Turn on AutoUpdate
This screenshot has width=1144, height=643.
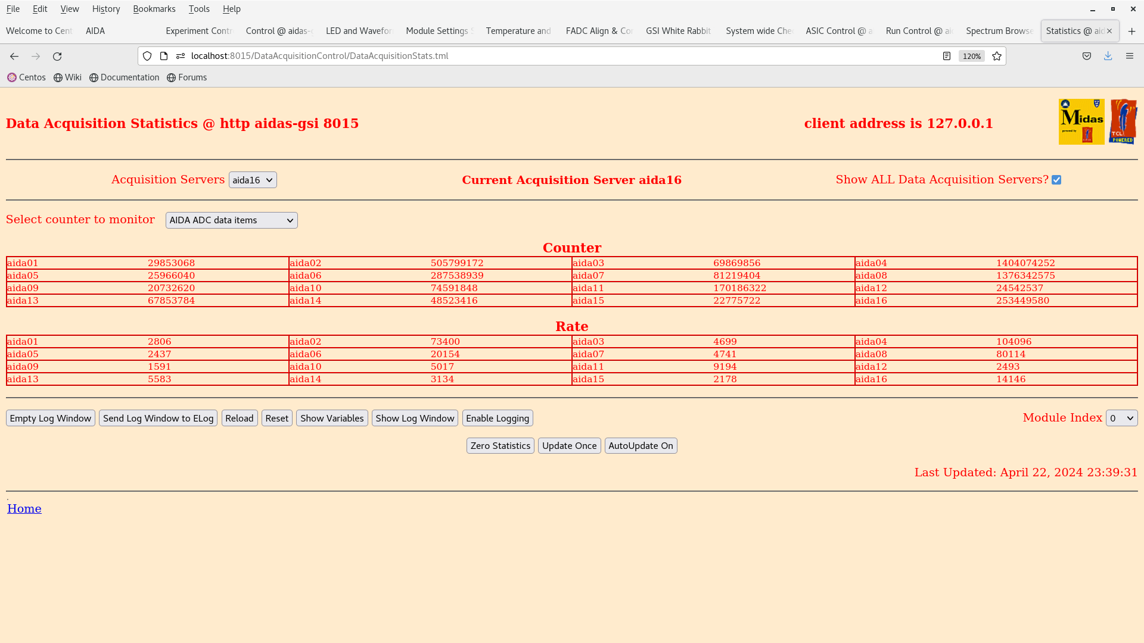coord(641,446)
